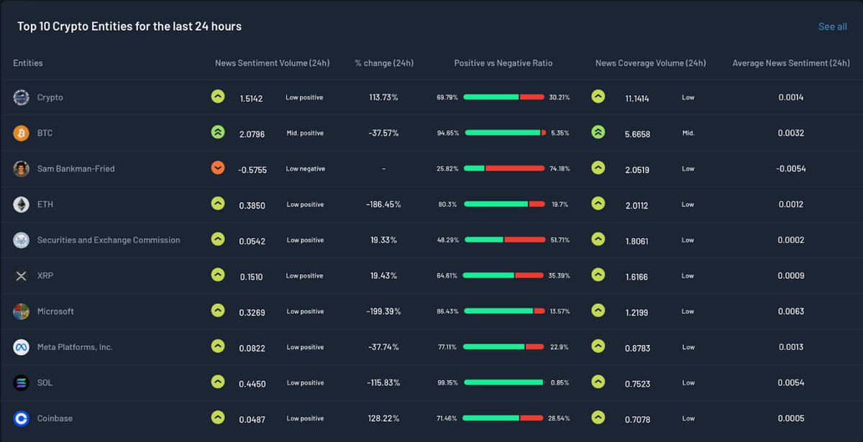Click the 0.7078 news coverage value

(638, 419)
